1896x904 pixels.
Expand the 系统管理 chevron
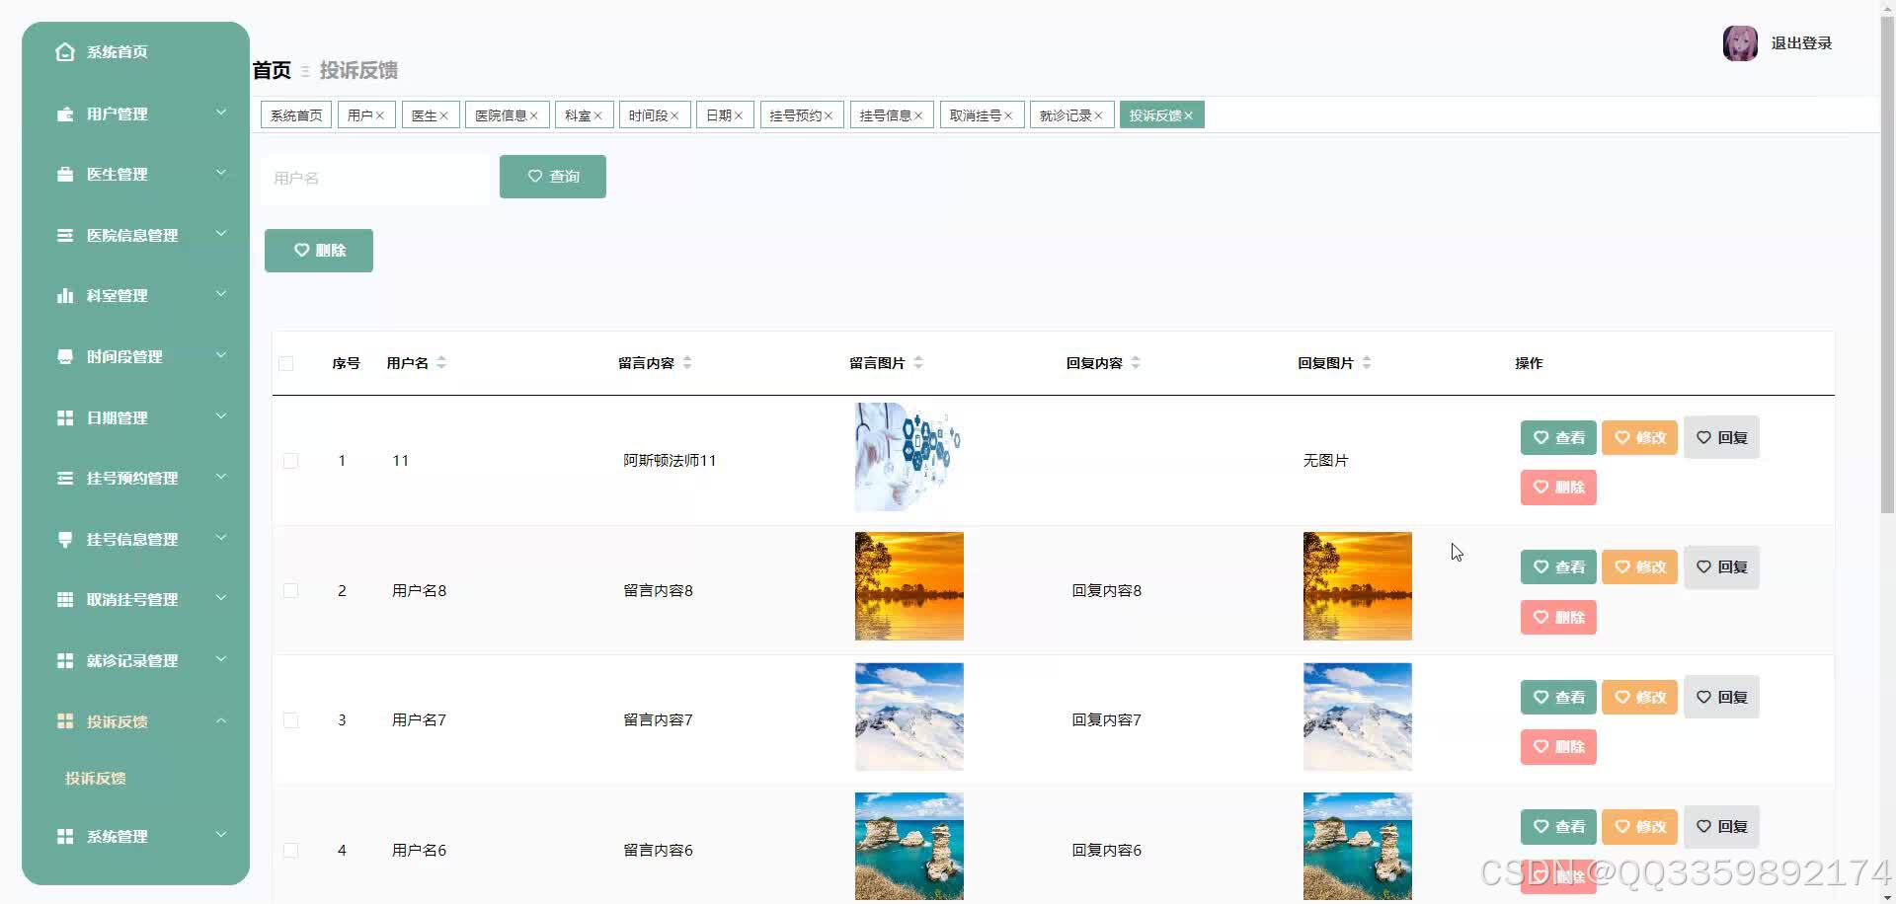point(221,835)
